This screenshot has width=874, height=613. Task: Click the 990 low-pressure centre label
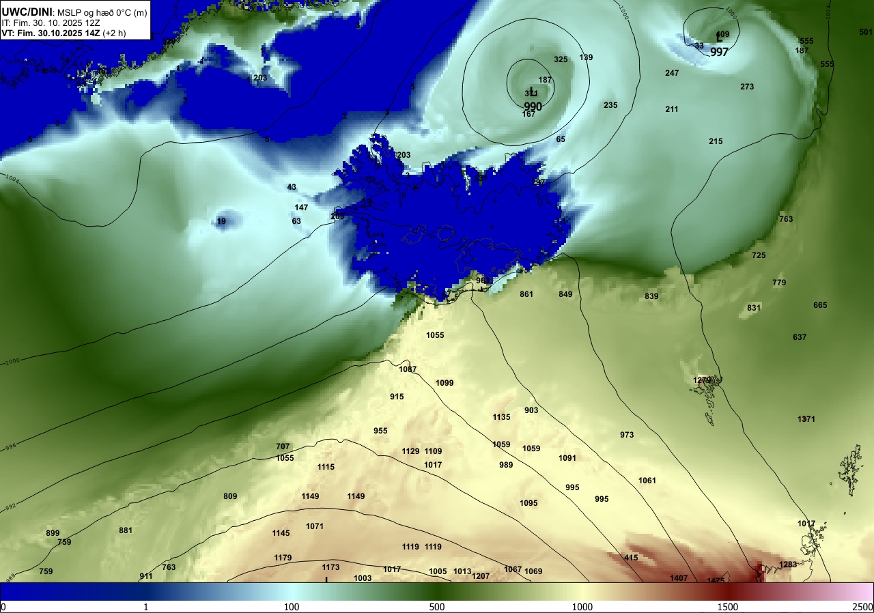(533, 106)
